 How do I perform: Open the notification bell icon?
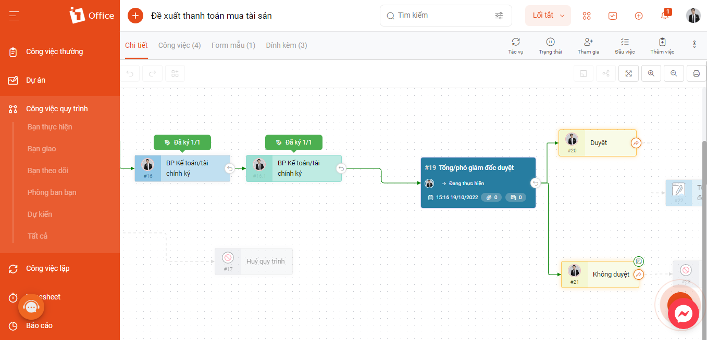coord(665,15)
